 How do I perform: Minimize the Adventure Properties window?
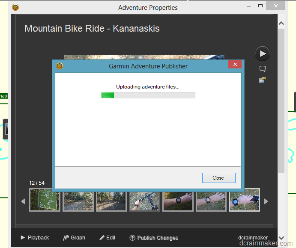tap(249, 6)
